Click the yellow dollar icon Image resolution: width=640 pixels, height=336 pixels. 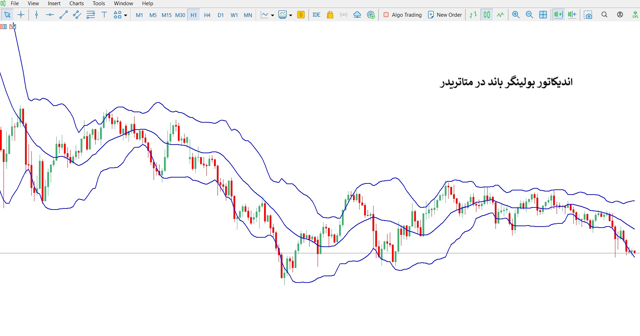pos(301,15)
